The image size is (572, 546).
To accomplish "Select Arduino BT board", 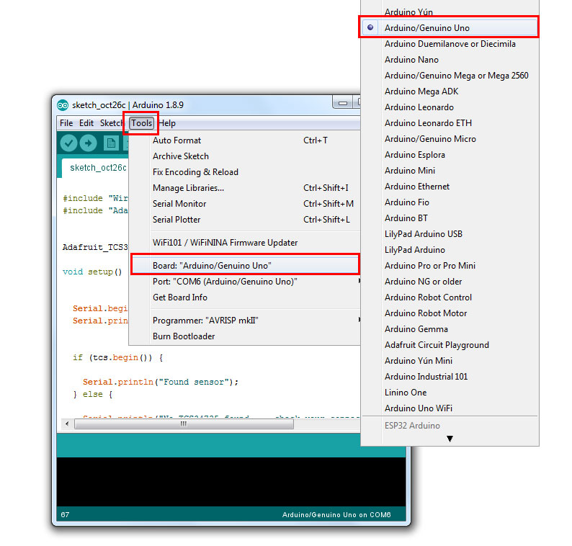I will pyautogui.click(x=450, y=218).
